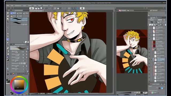Viewport: 171px width, 96px height.
Task: Pick a shade in the color wheel square
Action: coord(19,85)
